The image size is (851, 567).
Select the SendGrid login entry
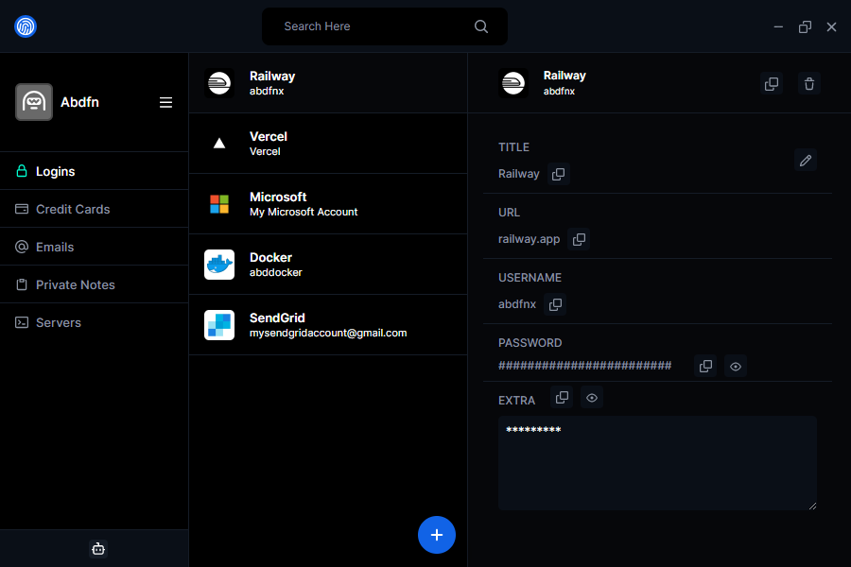pos(328,325)
